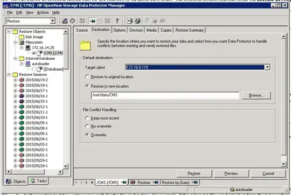Click the first-tab navigation arrow at the bottom
This screenshot has height=195, width=291.
[76, 183]
